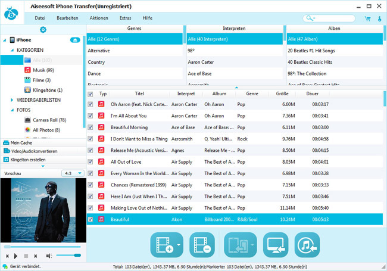Click the Remove media file button
The image size is (387, 271).
pos(202,245)
